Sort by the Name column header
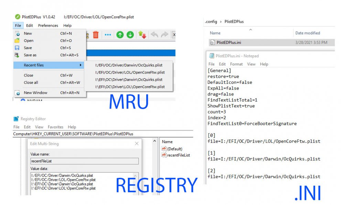 point(215,33)
